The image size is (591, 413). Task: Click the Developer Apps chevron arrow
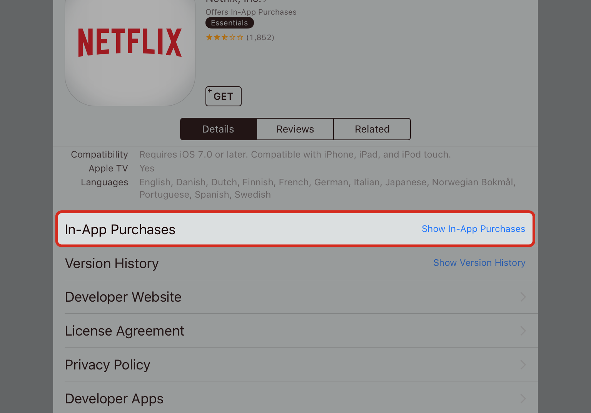(523, 399)
